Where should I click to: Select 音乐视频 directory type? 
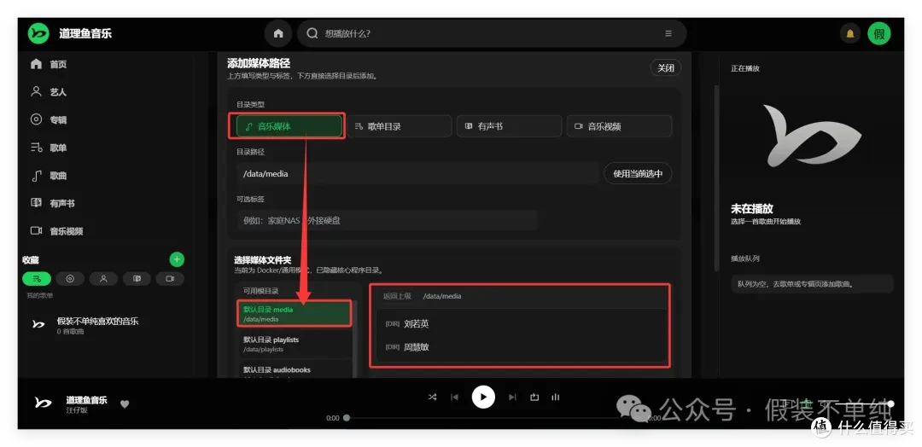(x=619, y=126)
